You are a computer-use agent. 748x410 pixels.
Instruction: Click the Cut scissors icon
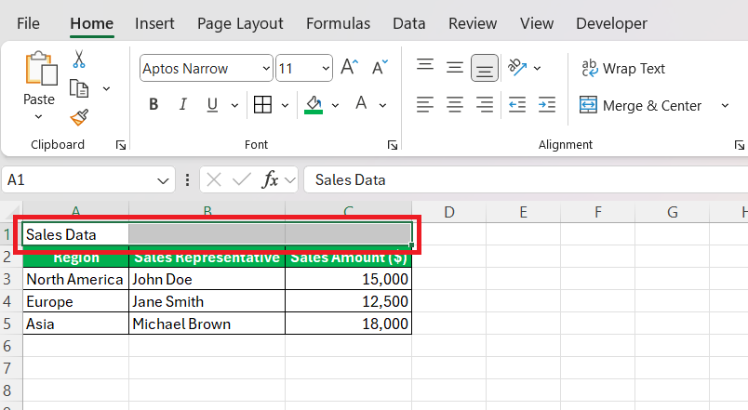click(x=79, y=59)
